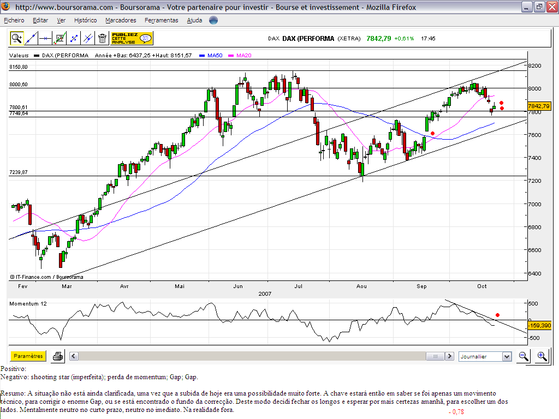Click the red - 0,78 value at bottom
The height and width of the screenshot is (419, 559).
(456, 412)
